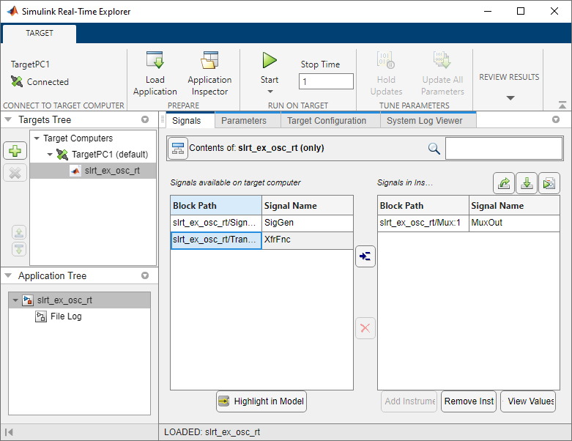Start the application with the green play icon

point(270,60)
